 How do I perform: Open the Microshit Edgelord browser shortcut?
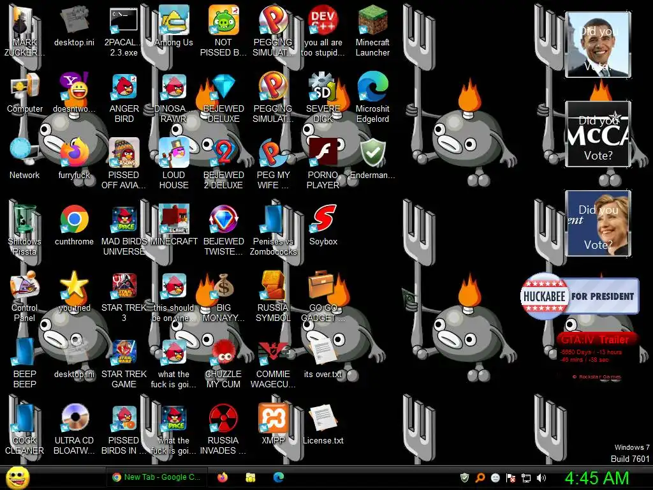pyautogui.click(x=372, y=98)
